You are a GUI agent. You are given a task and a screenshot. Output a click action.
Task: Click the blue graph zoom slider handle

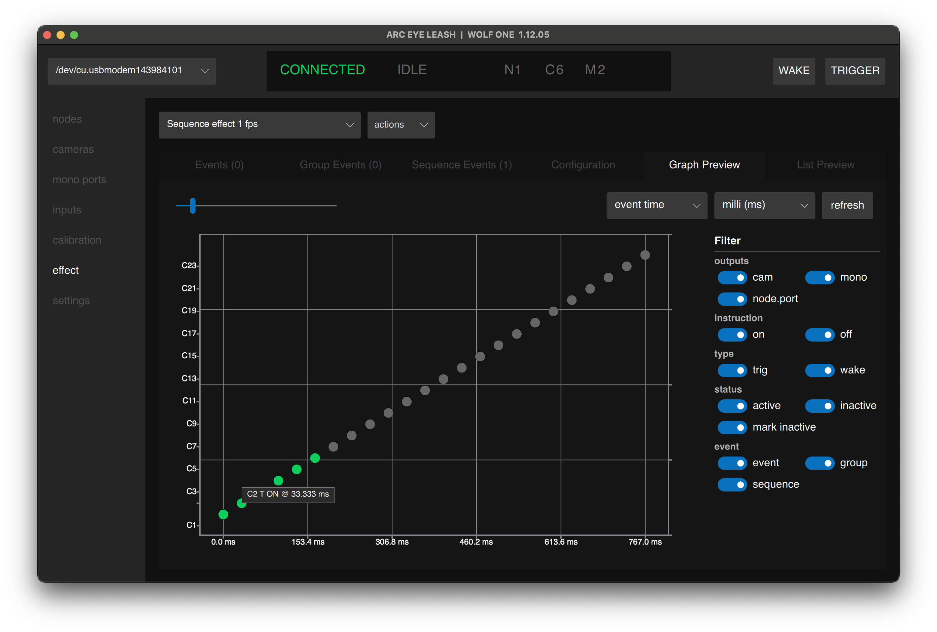pyautogui.click(x=193, y=205)
